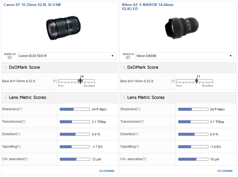Viewport: 238px width, 177px height.
Task: Click the camera icon beside Nikon D800E
Action: [x=128, y=57]
